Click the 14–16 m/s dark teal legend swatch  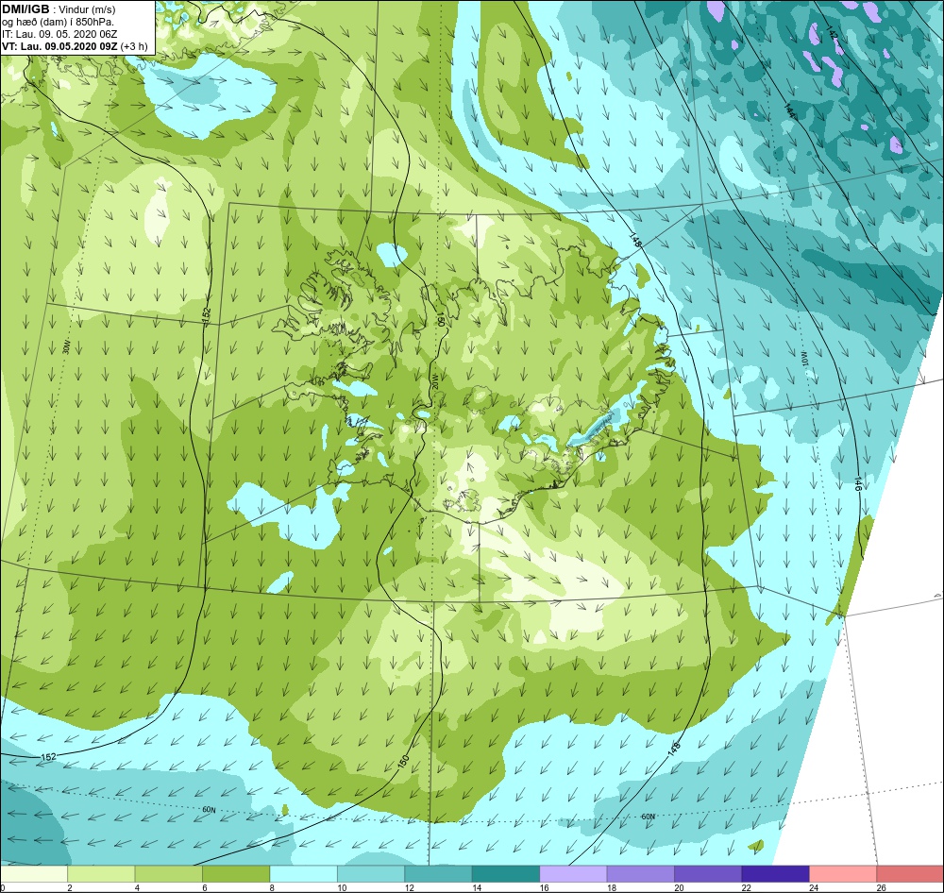click(506, 874)
